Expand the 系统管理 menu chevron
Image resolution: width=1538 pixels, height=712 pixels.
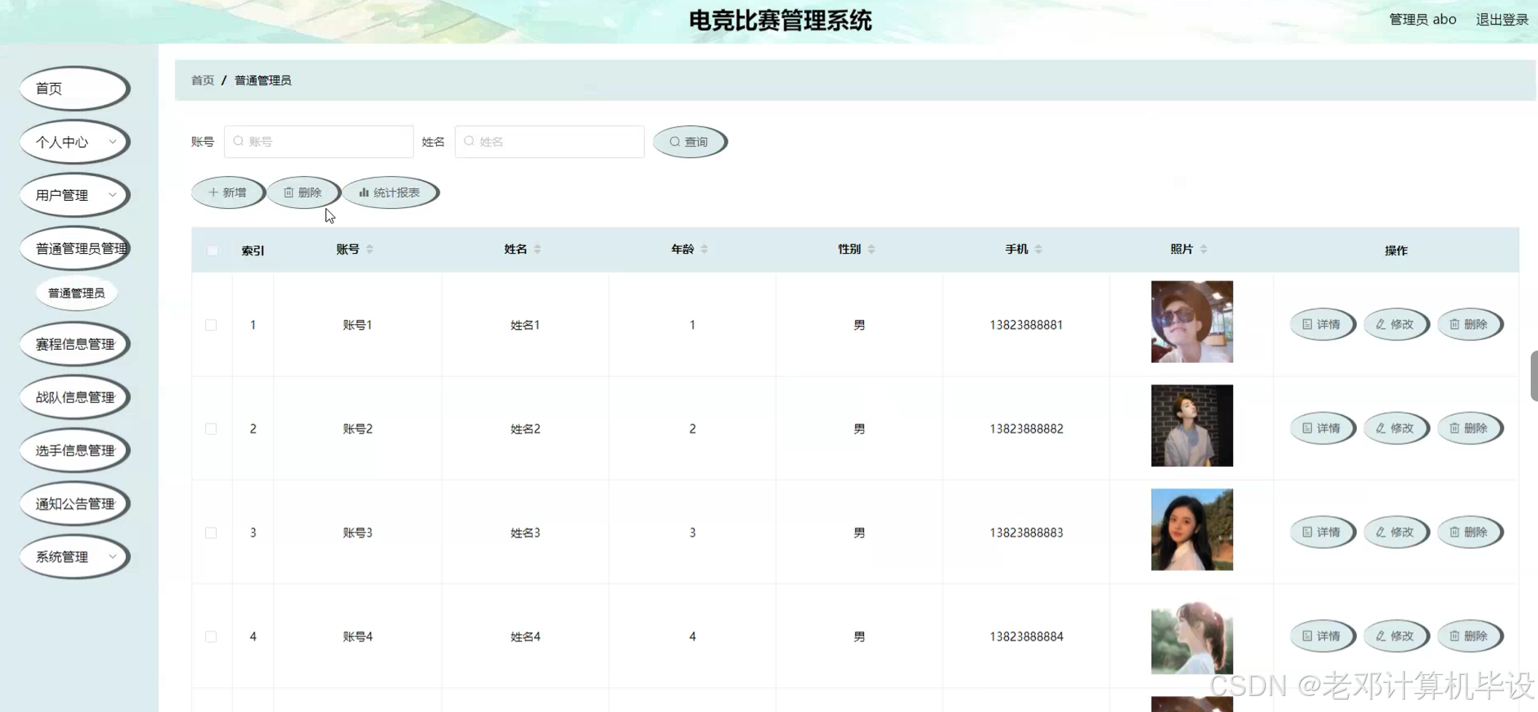point(112,556)
